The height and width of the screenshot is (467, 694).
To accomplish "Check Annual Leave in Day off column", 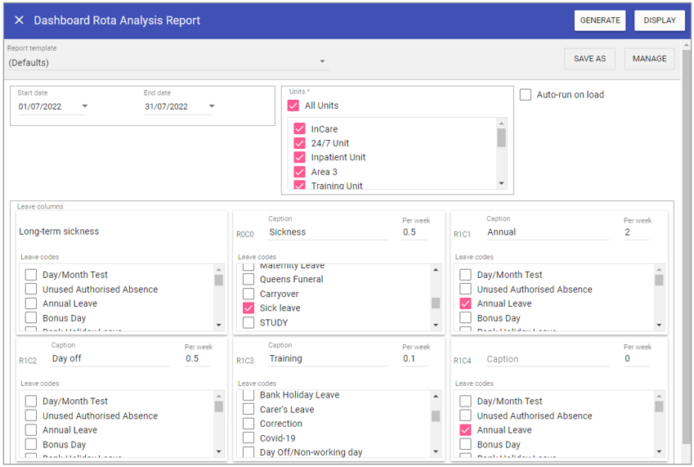I will click(31, 430).
